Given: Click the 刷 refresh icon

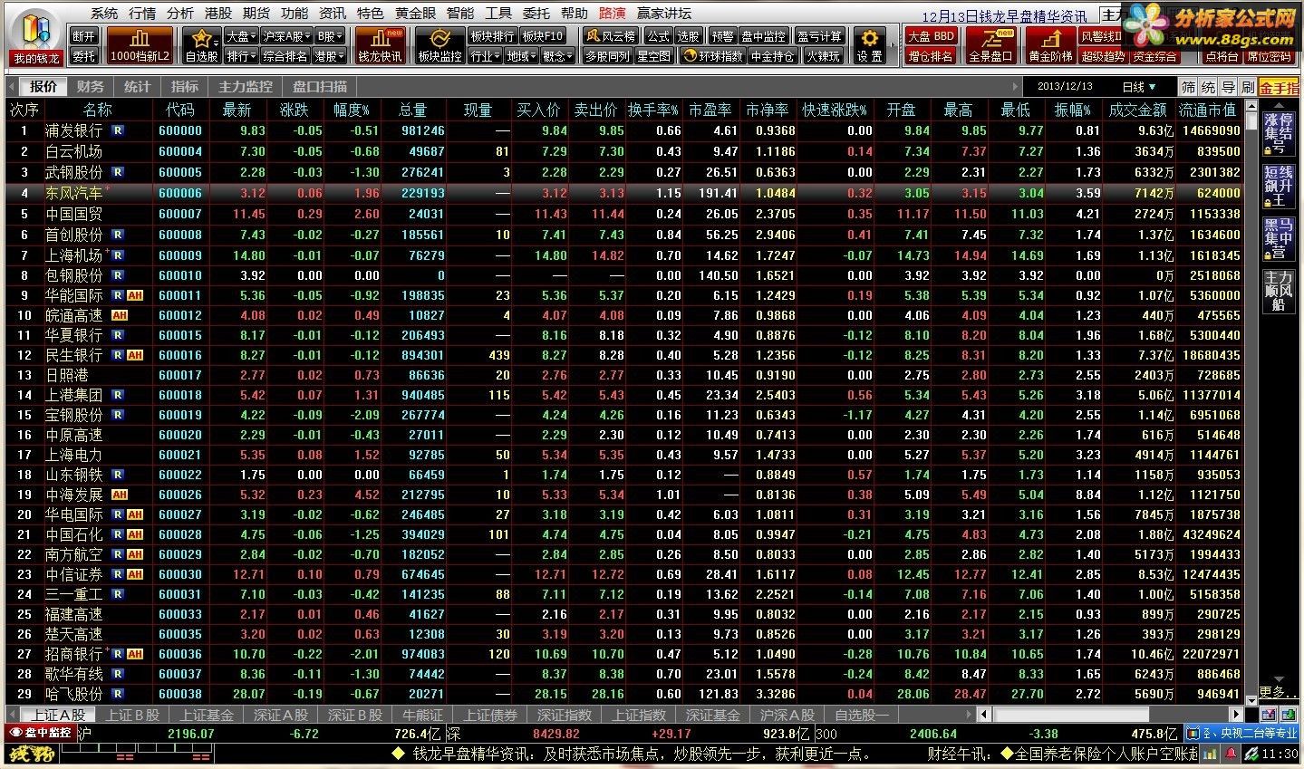Looking at the screenshot, I should coord(1248,87).
